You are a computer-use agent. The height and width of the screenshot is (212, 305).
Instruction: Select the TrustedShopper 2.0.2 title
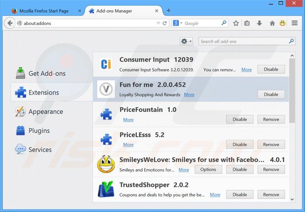tap(154, 185)
